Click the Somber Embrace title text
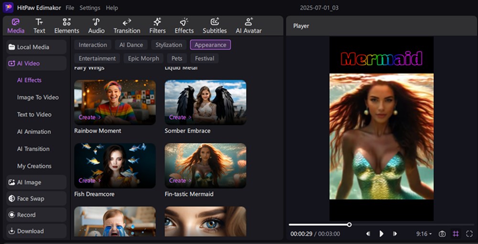478x244 pixels. 187,131
